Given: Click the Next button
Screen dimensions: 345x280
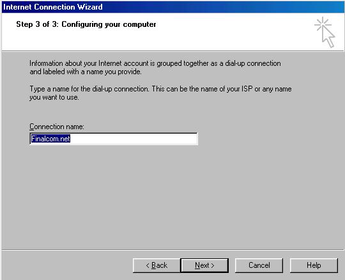Looking at the screenshot, I should point(204,265).
